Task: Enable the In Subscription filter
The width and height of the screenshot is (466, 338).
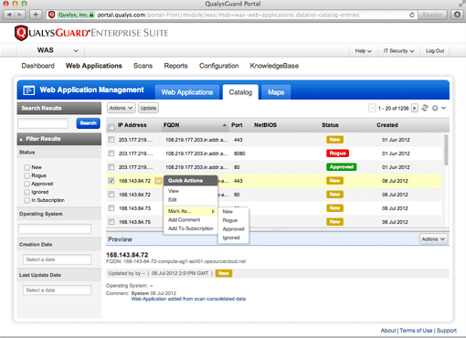Action: (26, 200)
